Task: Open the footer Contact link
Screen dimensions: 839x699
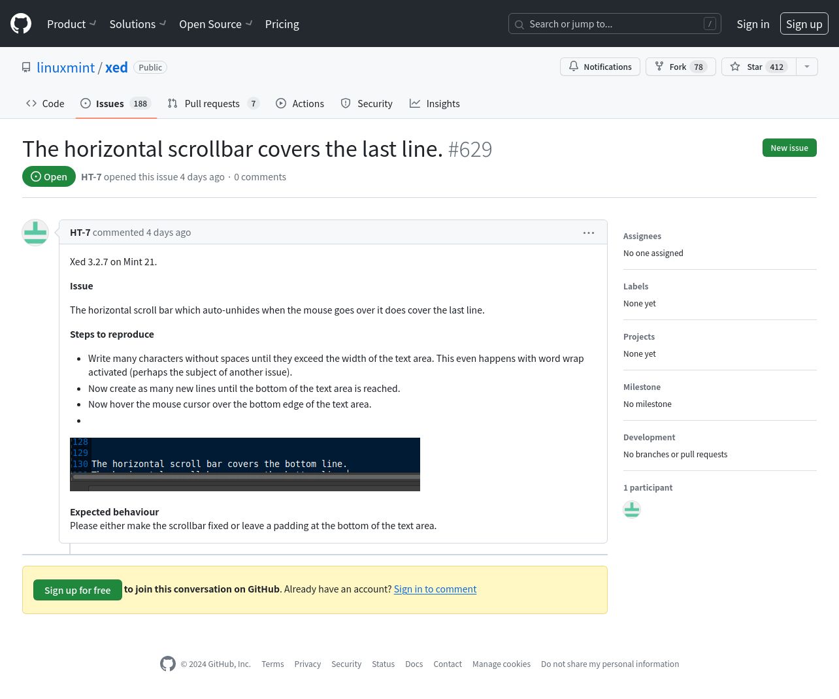Action: [x=448, y=664]
